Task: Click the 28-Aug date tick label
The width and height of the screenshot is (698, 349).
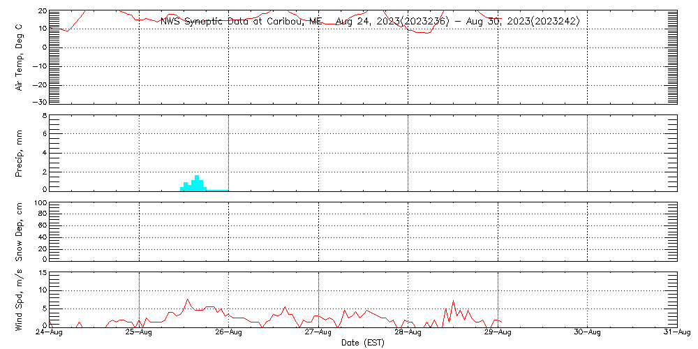Action: click(408, 334)
